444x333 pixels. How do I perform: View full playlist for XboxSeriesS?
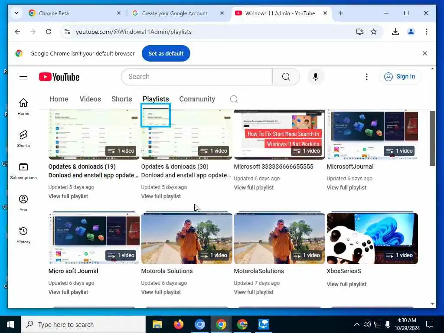tap(346, 284)
